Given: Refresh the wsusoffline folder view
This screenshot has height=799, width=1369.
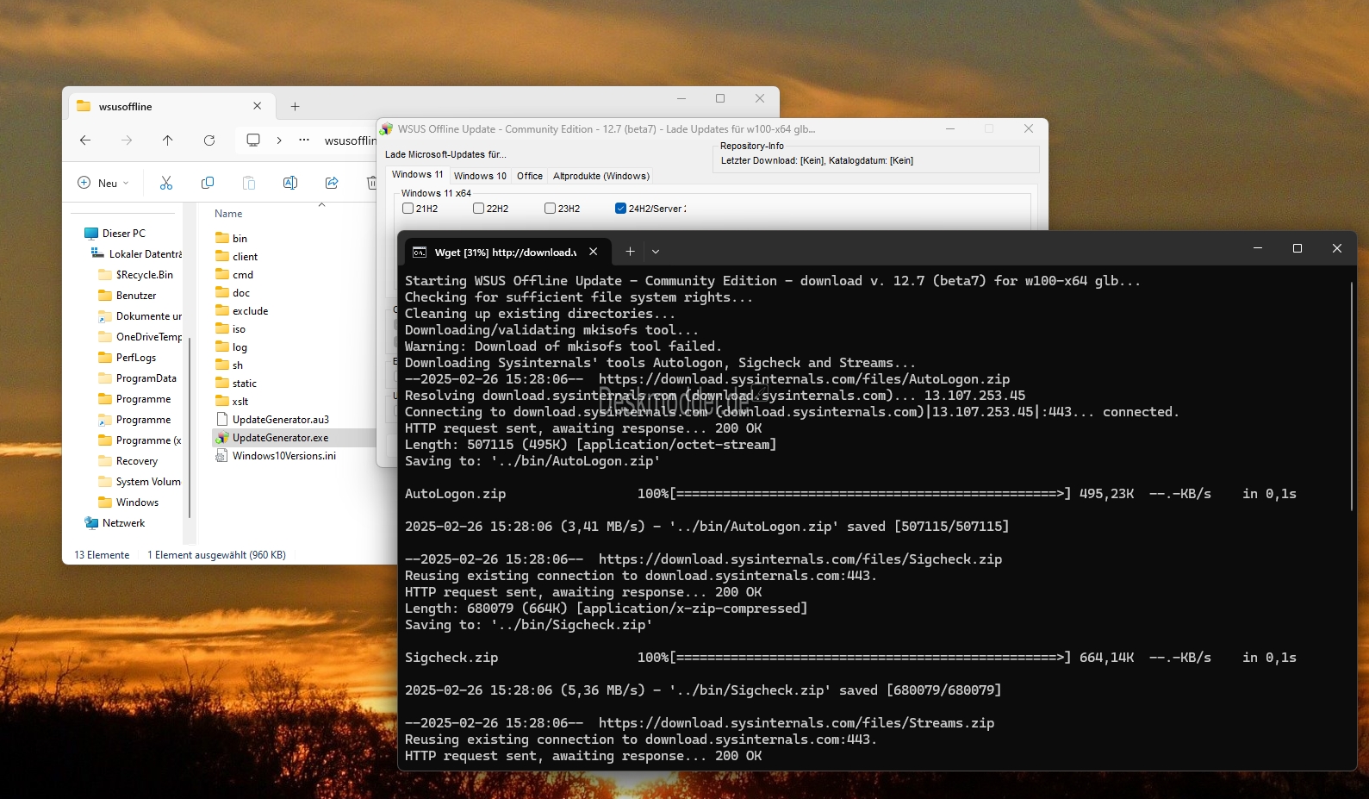Looking at the screenshot, I should (209, 140).
